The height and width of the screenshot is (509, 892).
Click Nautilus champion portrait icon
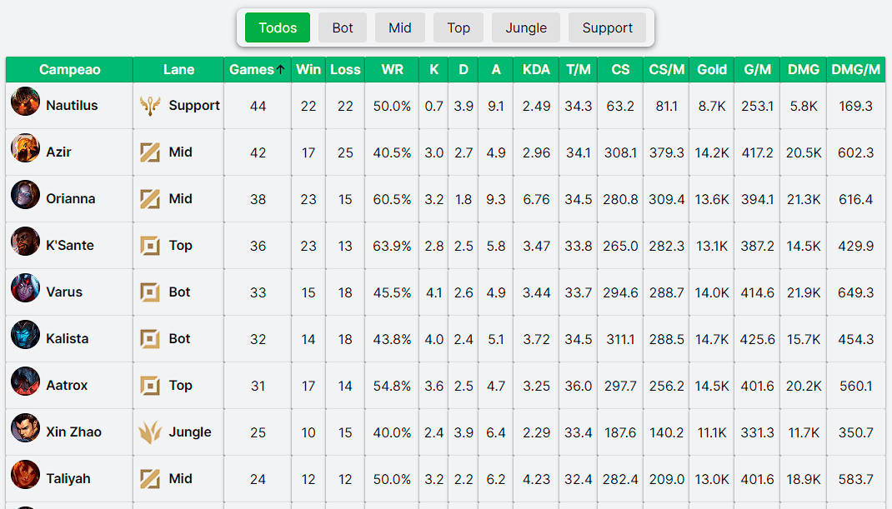tap(25, 102)
